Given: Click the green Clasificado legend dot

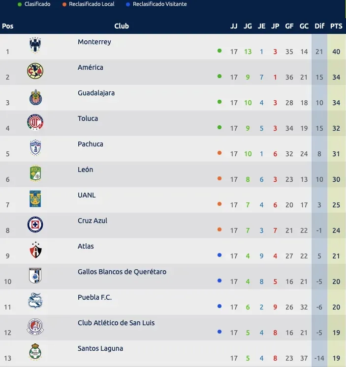Looking at the screenshot, I should 19,4.
